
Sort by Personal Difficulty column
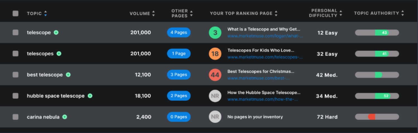click(341, 13)
